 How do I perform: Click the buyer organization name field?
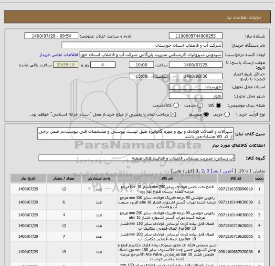point(142,45)
